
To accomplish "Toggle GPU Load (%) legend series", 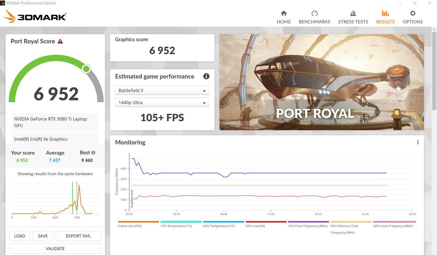I will point(266,224).
